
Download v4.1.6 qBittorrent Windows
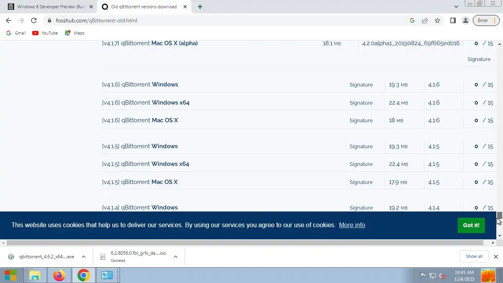coord(140,85)
